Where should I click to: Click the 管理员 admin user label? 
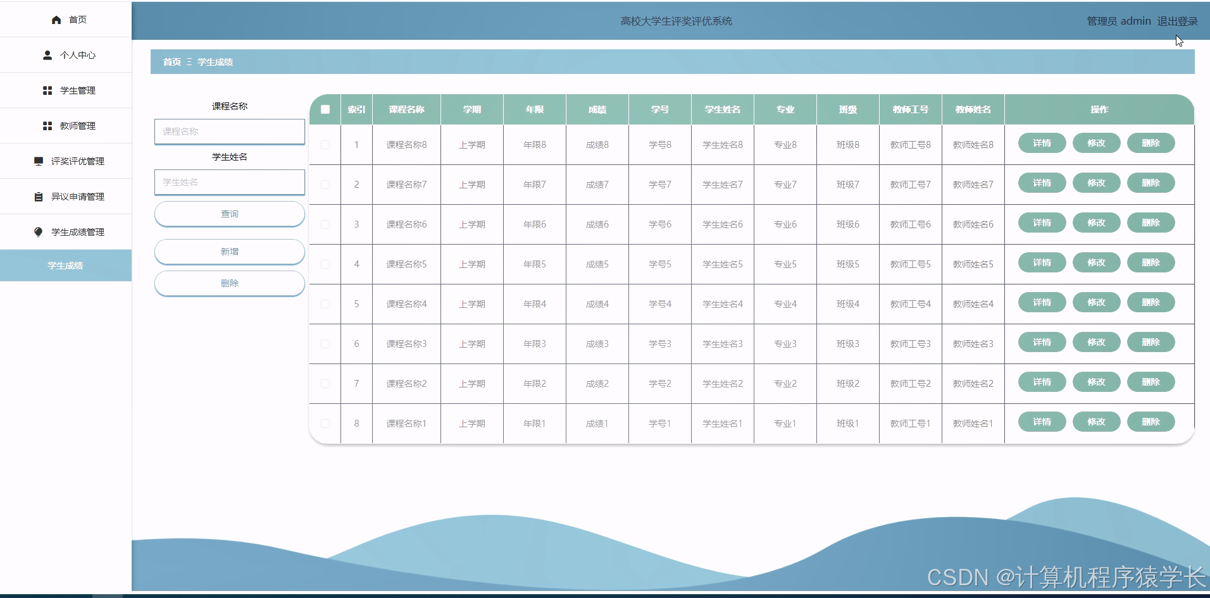(1119, 21)
